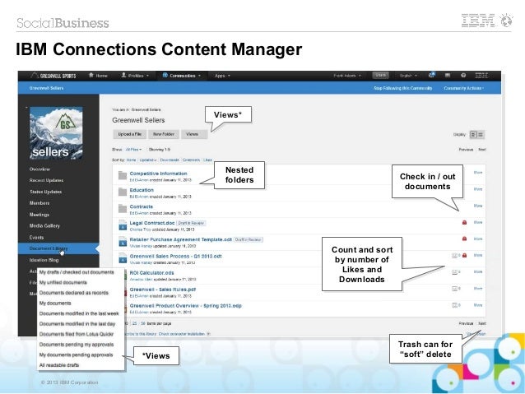The width and height of the screenshot is (525, 394).
Task: Open the help question mark icon
Action: (463, 76)
